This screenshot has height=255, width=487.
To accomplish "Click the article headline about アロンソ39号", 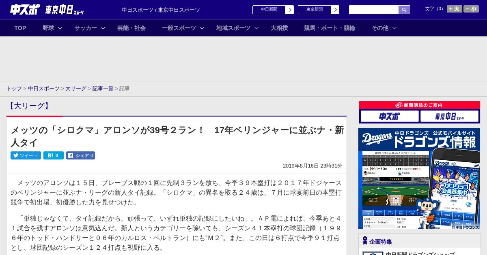I will [x=177, y=136].
